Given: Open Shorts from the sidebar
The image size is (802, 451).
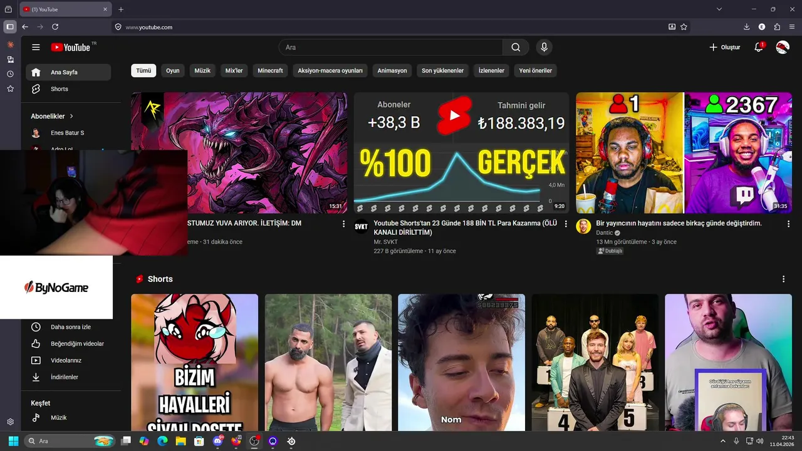Looking at the screenshot, I should (68, 89).
